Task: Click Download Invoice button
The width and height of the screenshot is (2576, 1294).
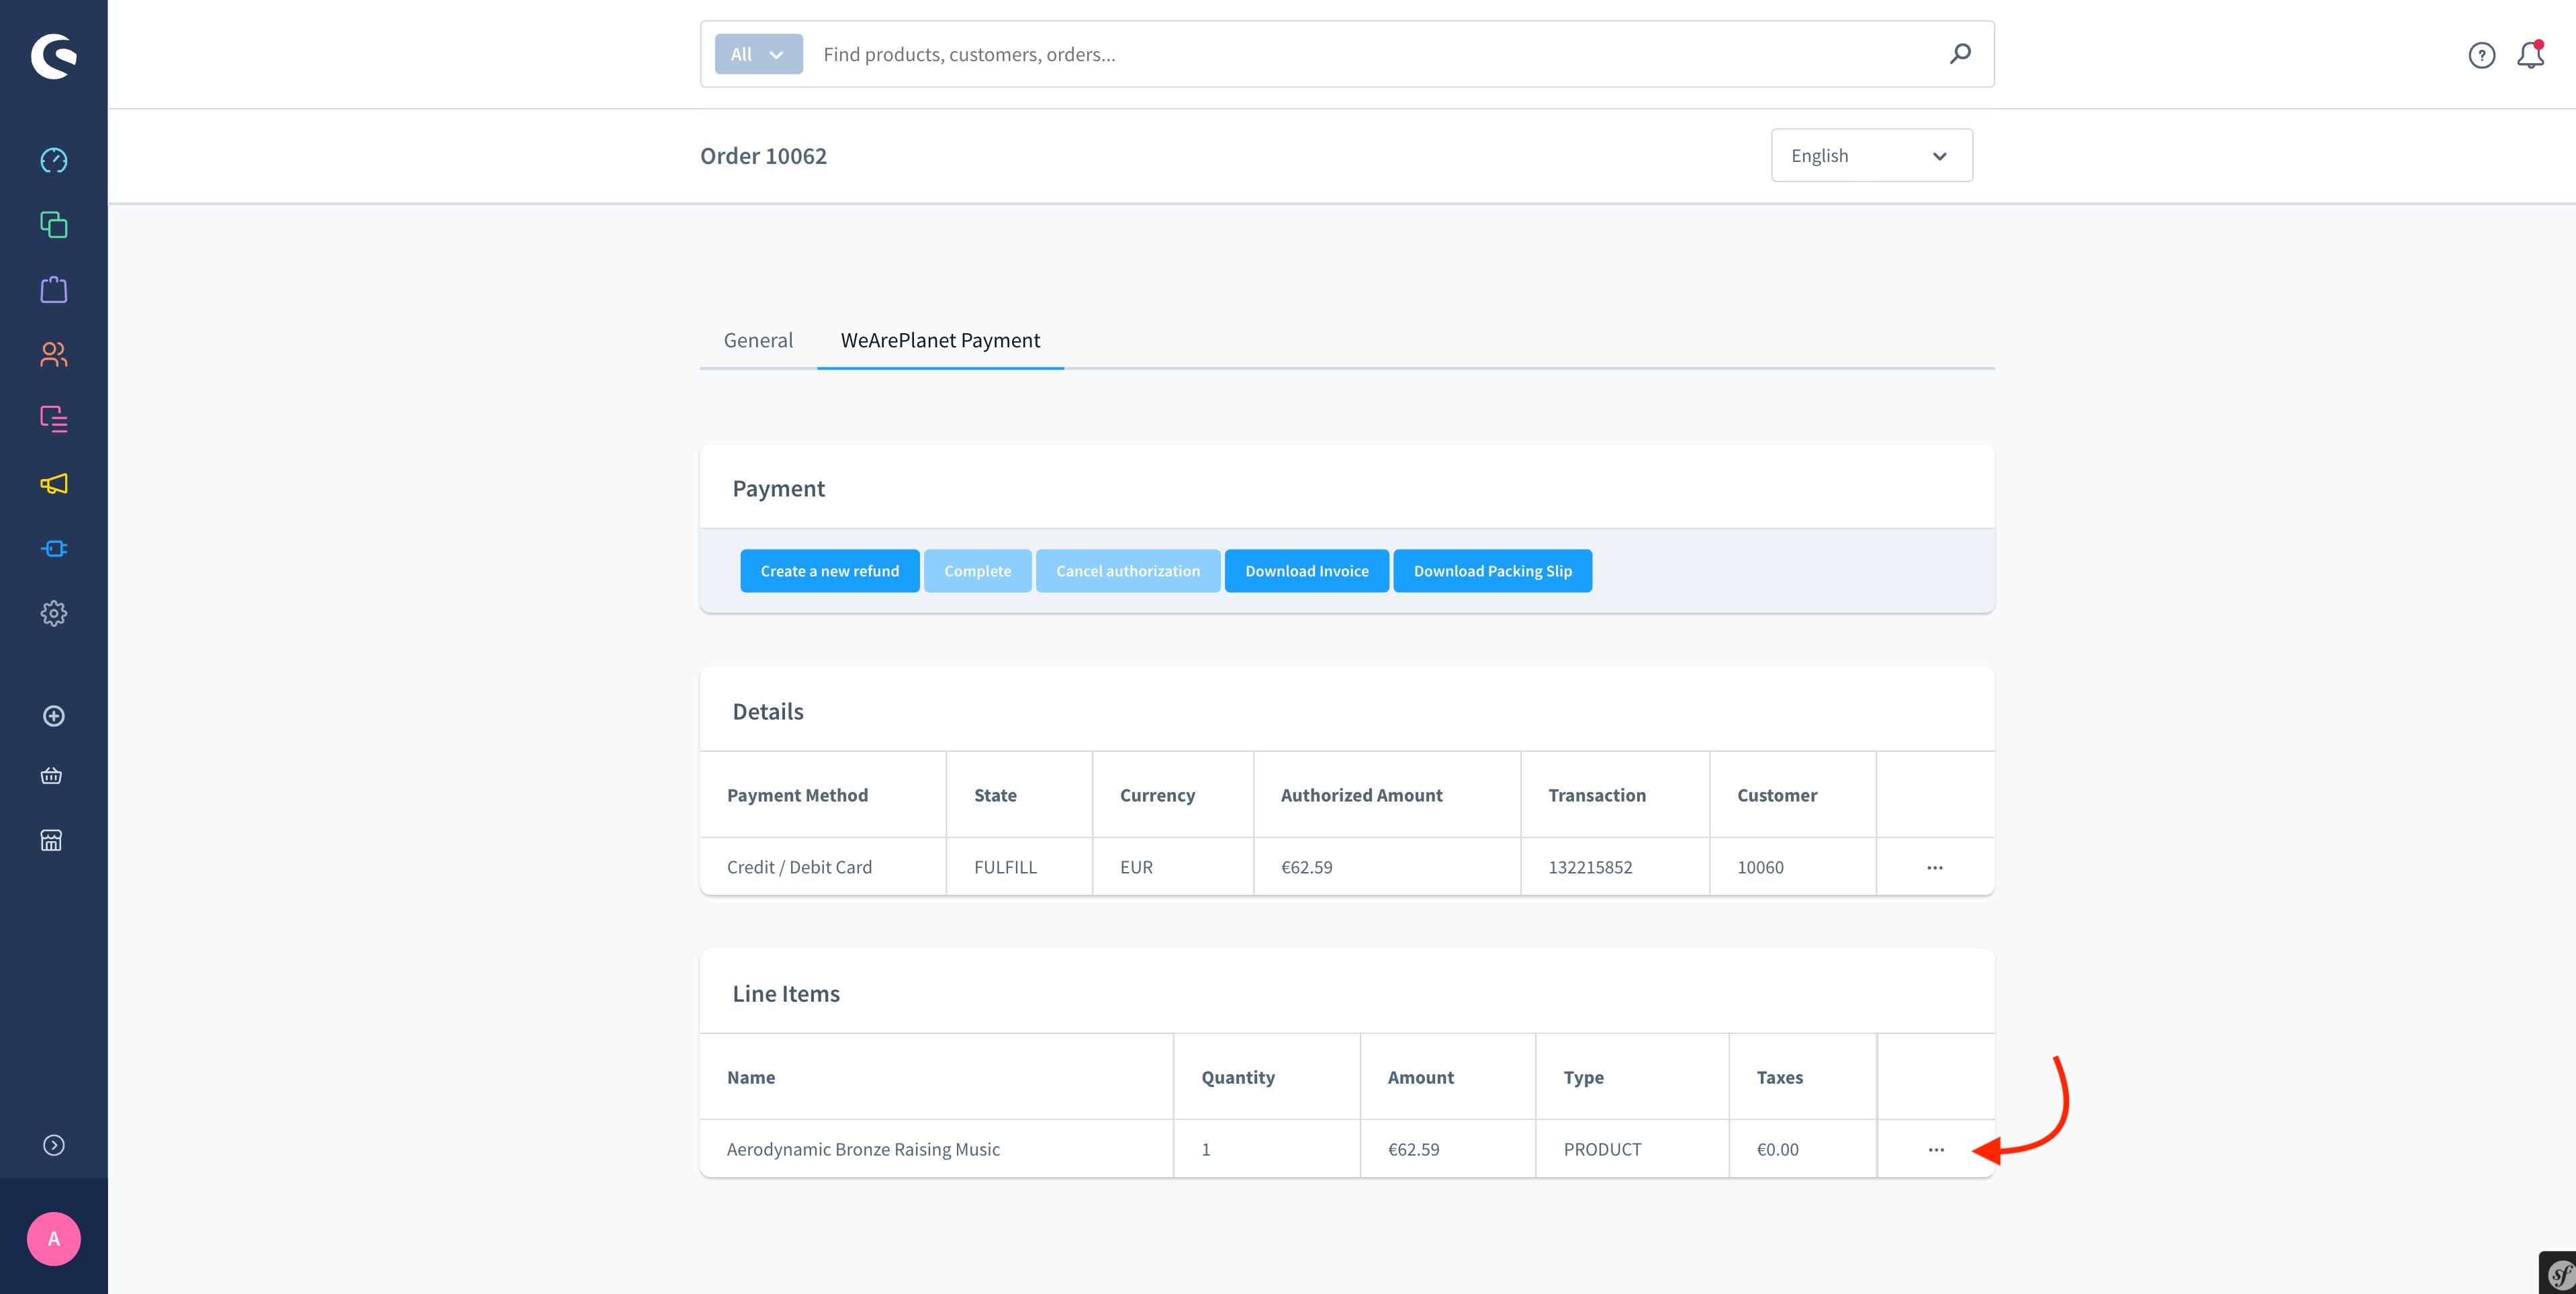Action: (x=1306, y=572)
